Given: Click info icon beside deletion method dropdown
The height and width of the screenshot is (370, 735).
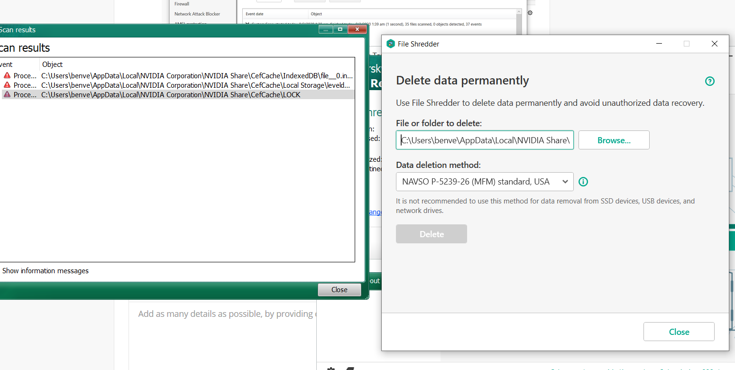Looking at the screenshot, I should (x=584, y=182).
